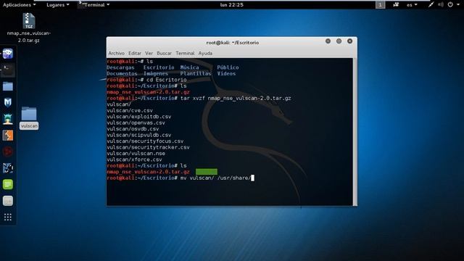The width and height of the screenshot is (464, 261).
Task: Click the power icon in top bar
Action: pyautogui.click(x=450, y=5)
